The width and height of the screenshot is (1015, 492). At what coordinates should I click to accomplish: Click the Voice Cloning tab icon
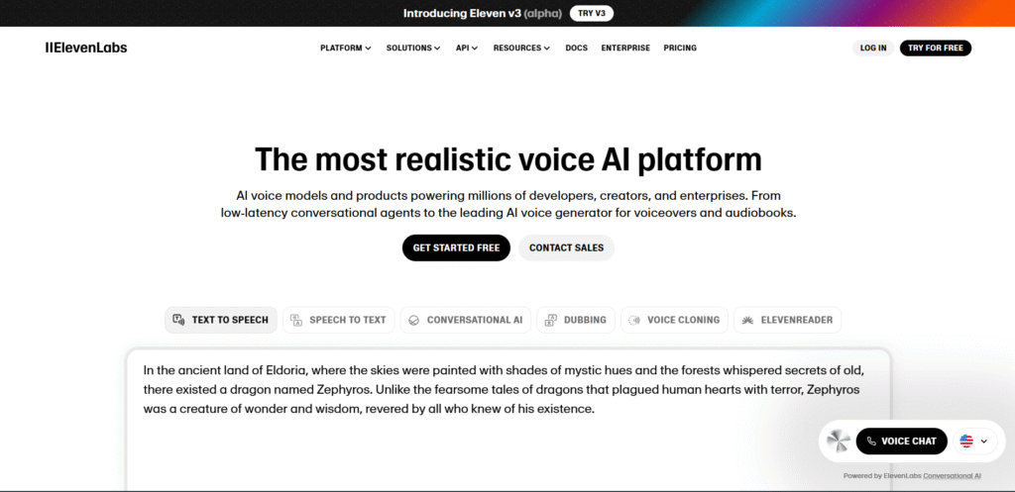pos(635,320)
